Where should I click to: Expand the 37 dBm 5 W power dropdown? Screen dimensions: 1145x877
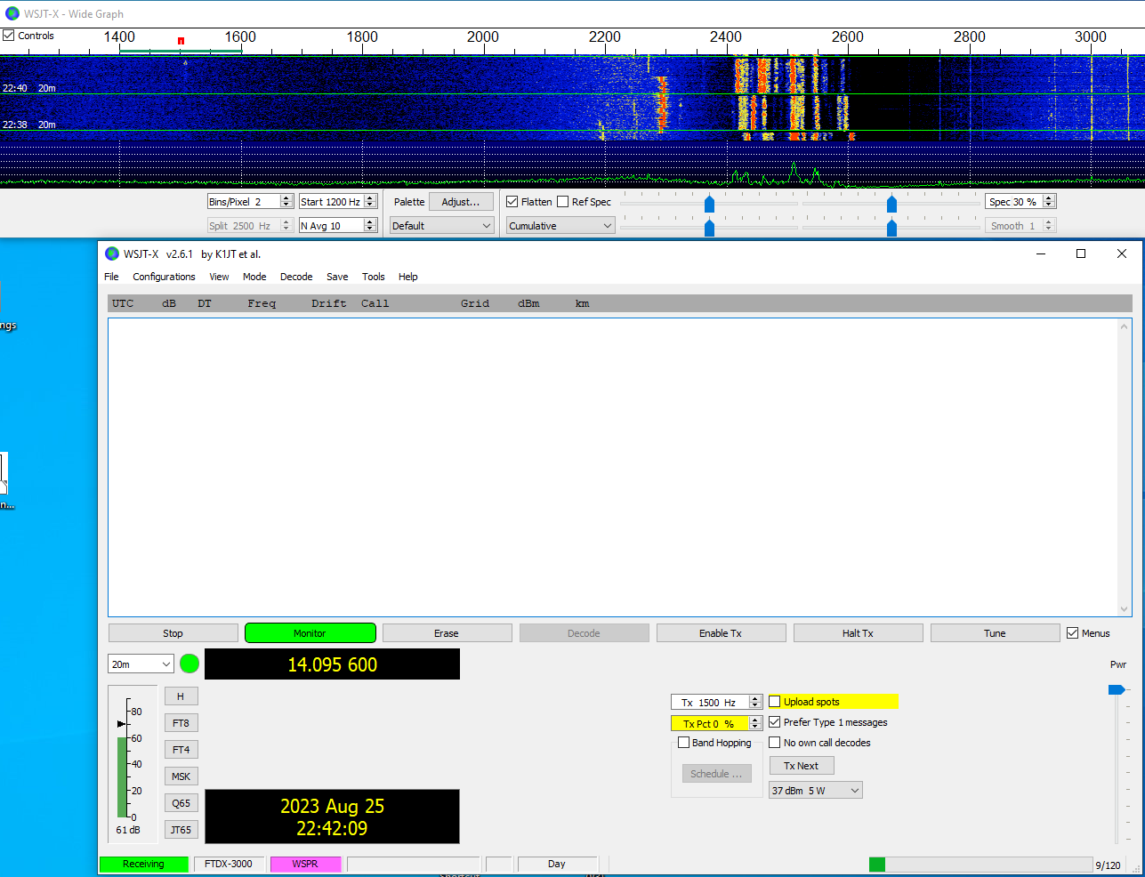(815, 791)
